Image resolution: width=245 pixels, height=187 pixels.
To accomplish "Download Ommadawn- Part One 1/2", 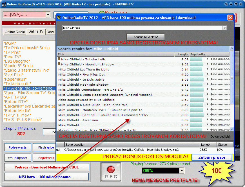I will (220, 90).
